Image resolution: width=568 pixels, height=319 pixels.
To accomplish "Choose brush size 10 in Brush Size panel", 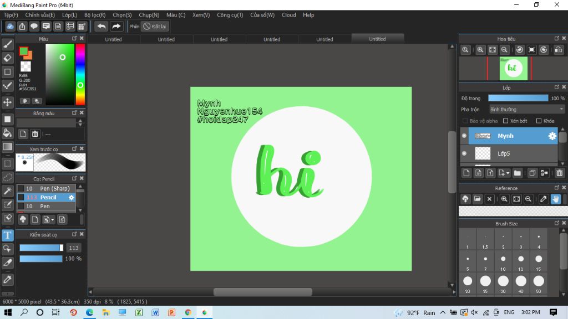I will (x=503, y=261).
